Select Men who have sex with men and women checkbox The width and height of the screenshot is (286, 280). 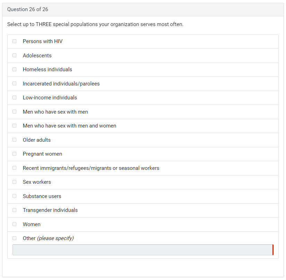[x=15, y=126]
